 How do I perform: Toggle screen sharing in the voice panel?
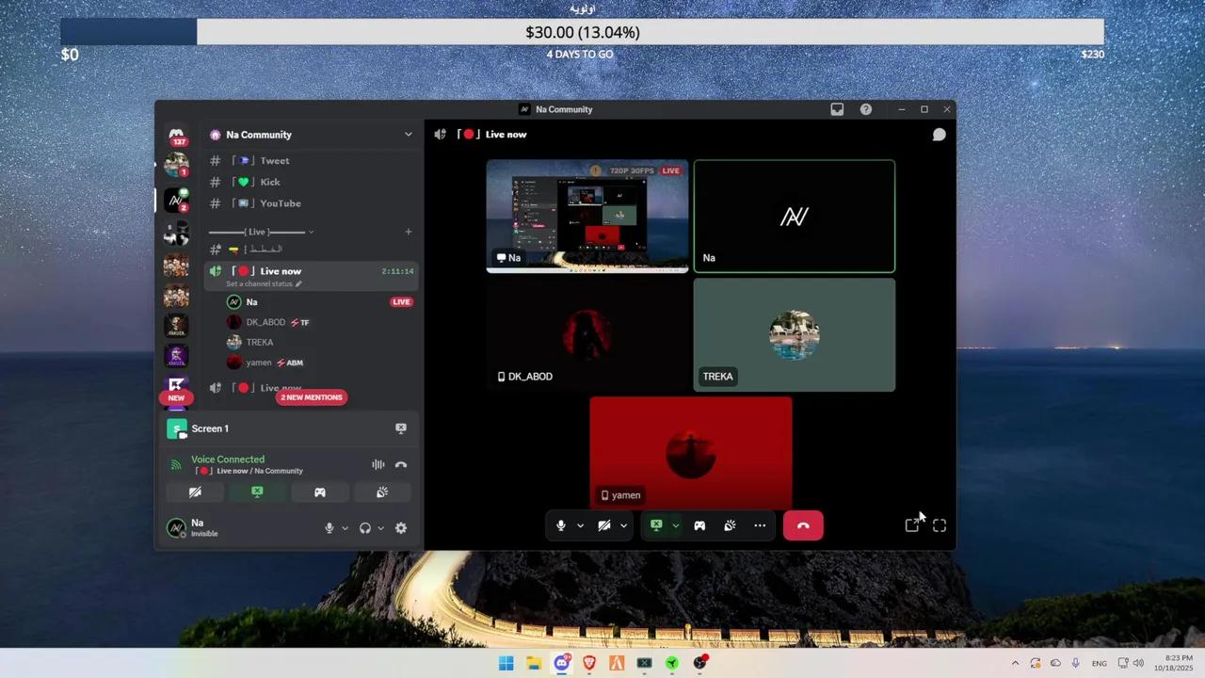point(257,492)
